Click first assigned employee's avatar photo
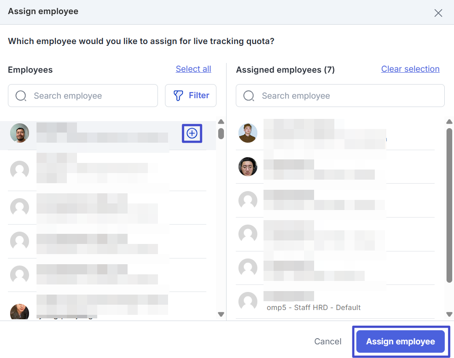This screenshot has width=454, height=358. [248, 133]
